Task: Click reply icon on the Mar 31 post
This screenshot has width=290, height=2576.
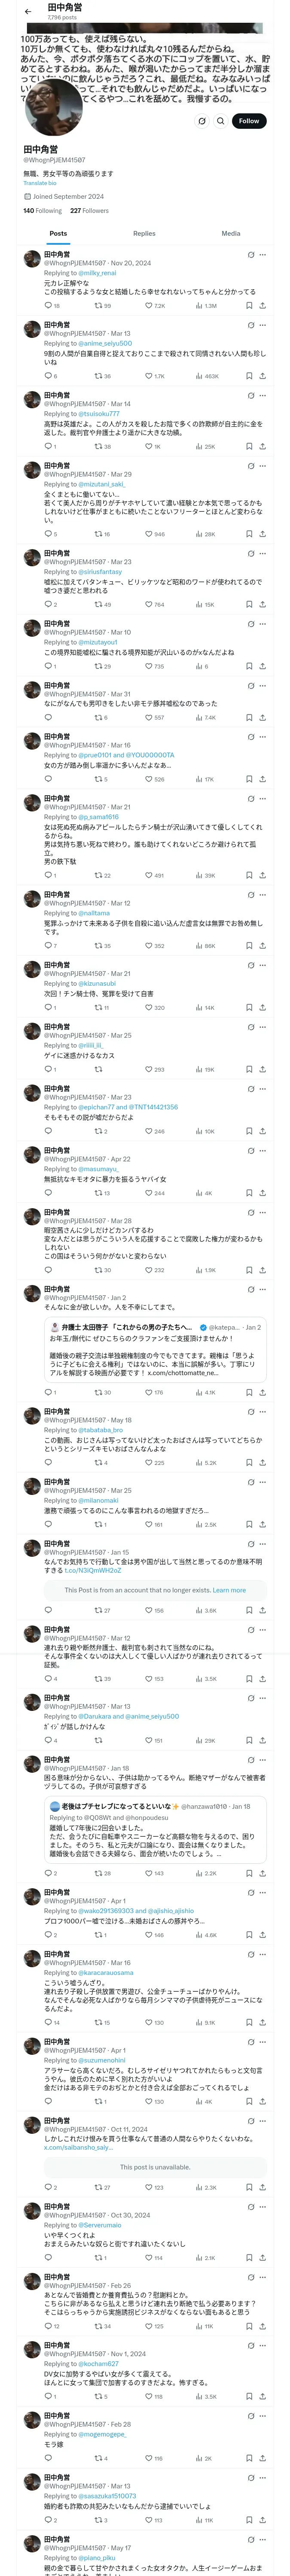Action: click(x=47, y=717)
